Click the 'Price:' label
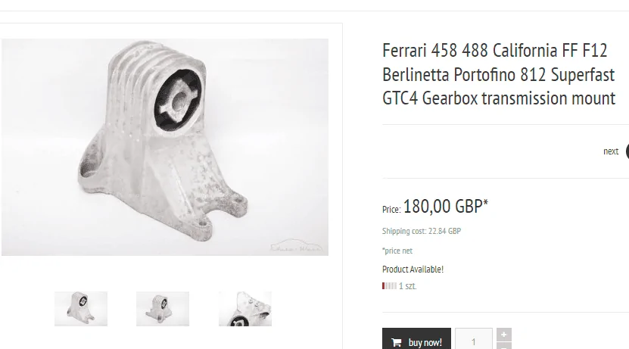 point(391,210)
